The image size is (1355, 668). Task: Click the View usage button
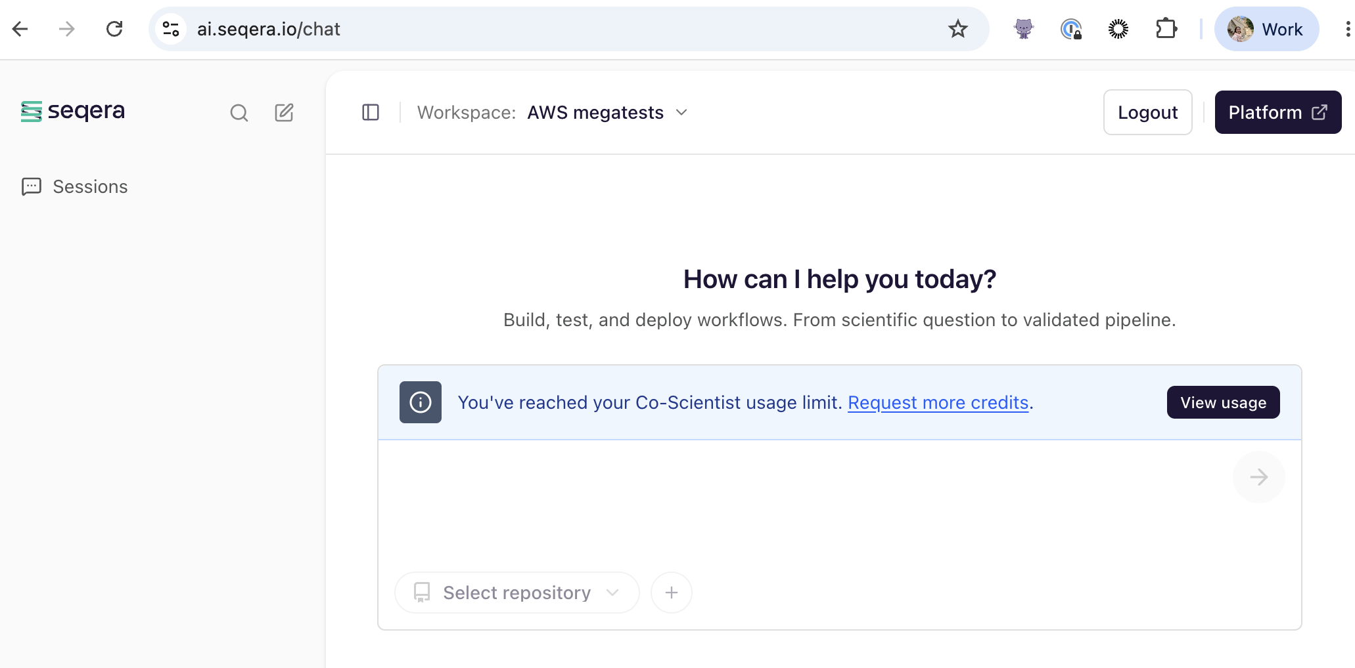pos(1223,402)
